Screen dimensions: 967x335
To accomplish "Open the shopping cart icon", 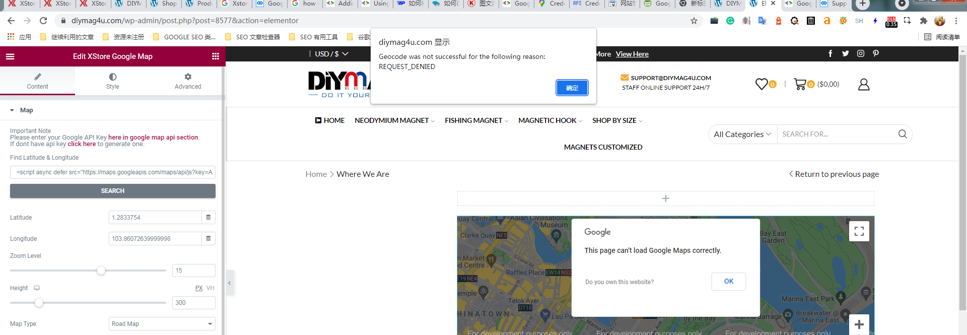I will click(800, 84).
